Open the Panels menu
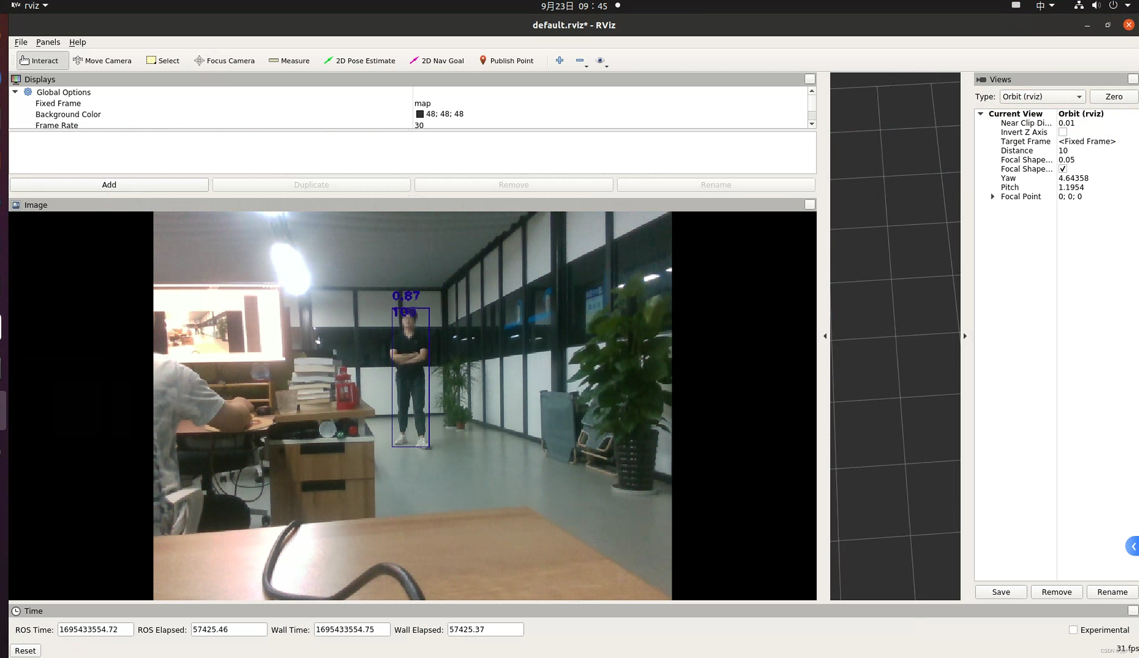 click(48, 41)
